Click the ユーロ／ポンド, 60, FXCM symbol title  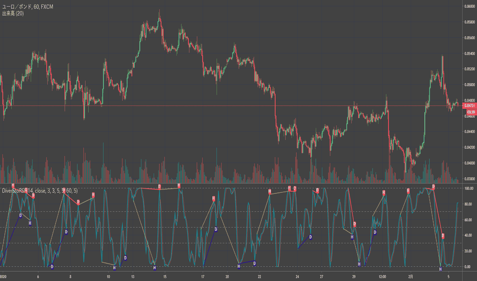pyautogui.click(x=28, y=7)
